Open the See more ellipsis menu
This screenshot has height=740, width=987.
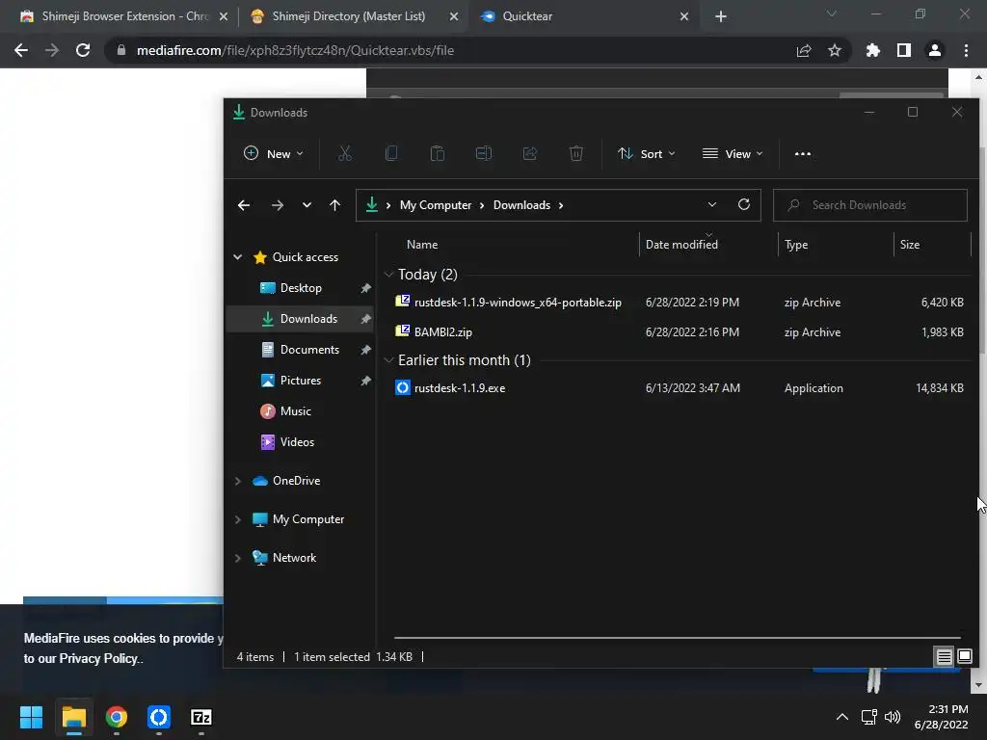pos(803,153)
